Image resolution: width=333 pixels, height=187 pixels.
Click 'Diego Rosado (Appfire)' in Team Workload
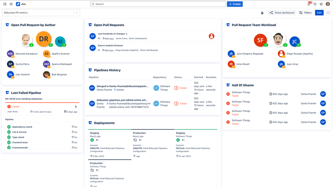299,54
